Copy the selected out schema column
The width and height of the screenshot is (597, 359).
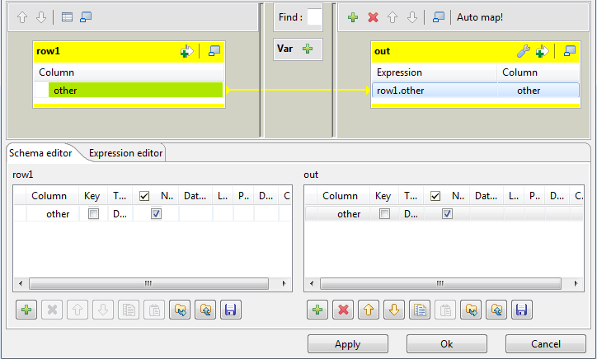(x=420, y=310)
